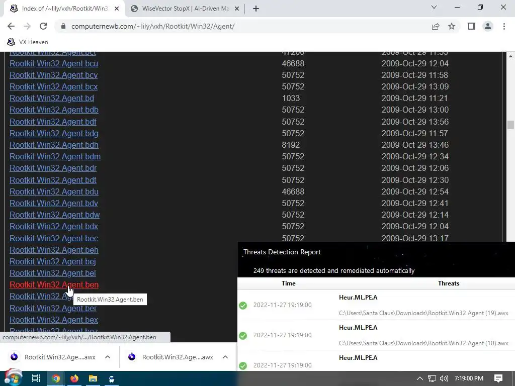
Task: Select the Index of /~lily/vxh tab
Action: click(x=64, y=9)
